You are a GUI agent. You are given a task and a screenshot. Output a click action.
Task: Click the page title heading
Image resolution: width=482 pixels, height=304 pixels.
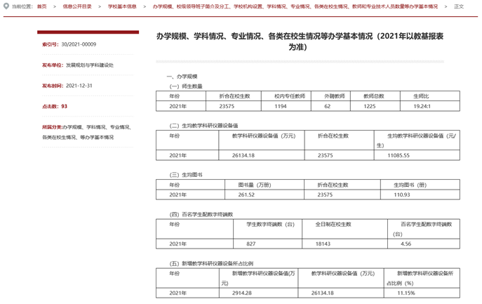pyautogui.click(x=300, y=41)
